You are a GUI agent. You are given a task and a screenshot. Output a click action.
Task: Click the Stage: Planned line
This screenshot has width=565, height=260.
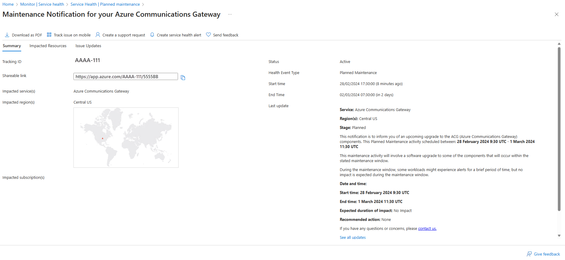[x=353, y=128]
